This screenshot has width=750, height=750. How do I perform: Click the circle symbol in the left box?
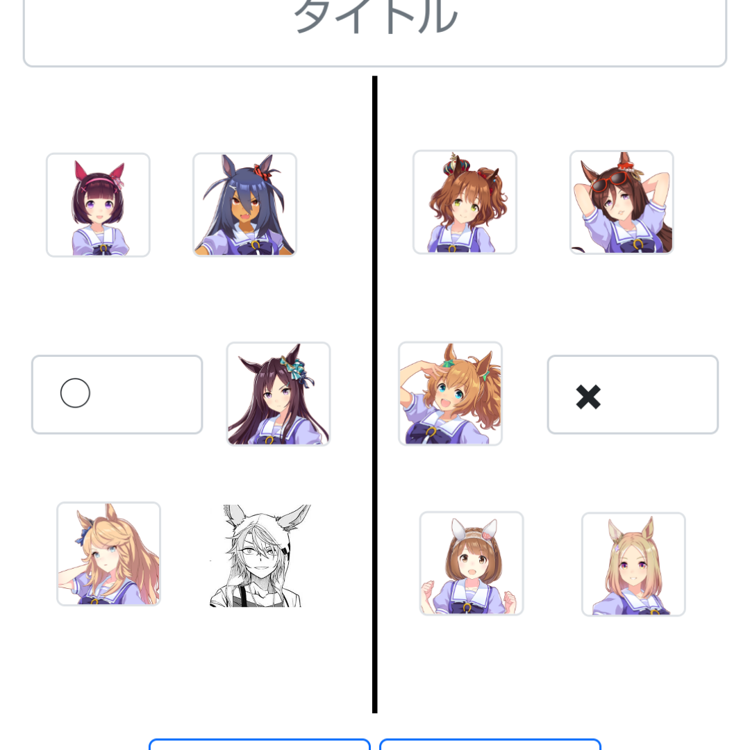[75, 393]
